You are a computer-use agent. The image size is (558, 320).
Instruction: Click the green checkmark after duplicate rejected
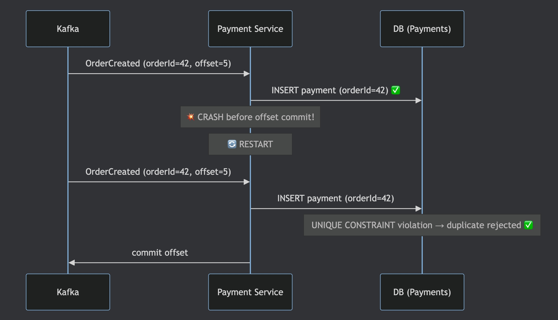pos(528,225)
